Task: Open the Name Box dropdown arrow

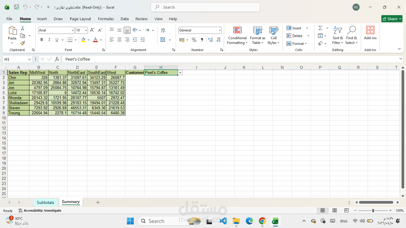Action: click(29, 59)
